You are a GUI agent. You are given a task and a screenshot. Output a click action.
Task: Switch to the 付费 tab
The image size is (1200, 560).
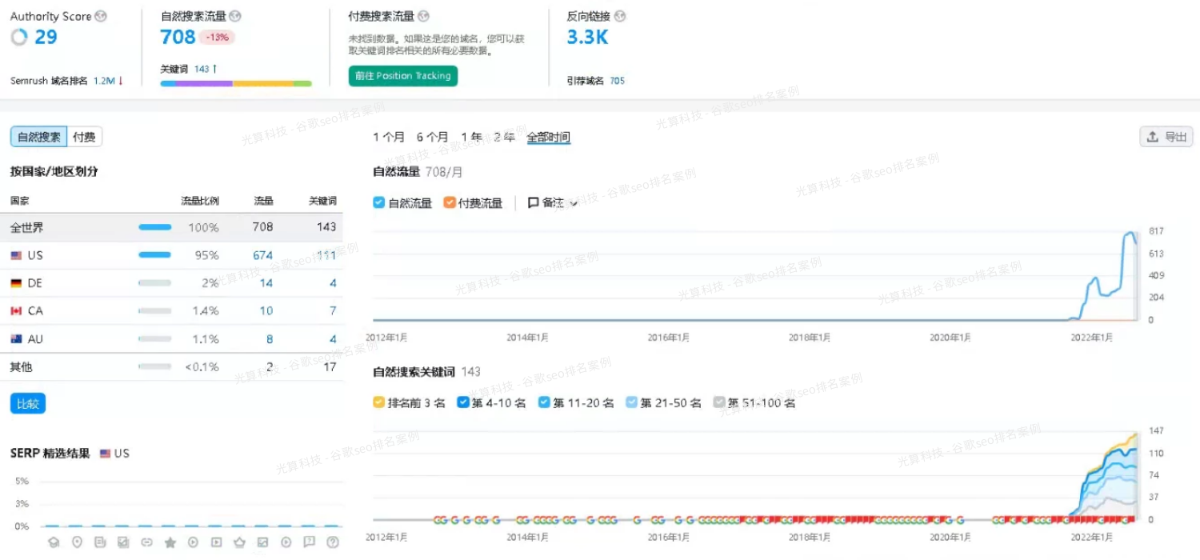coord(84,136)
